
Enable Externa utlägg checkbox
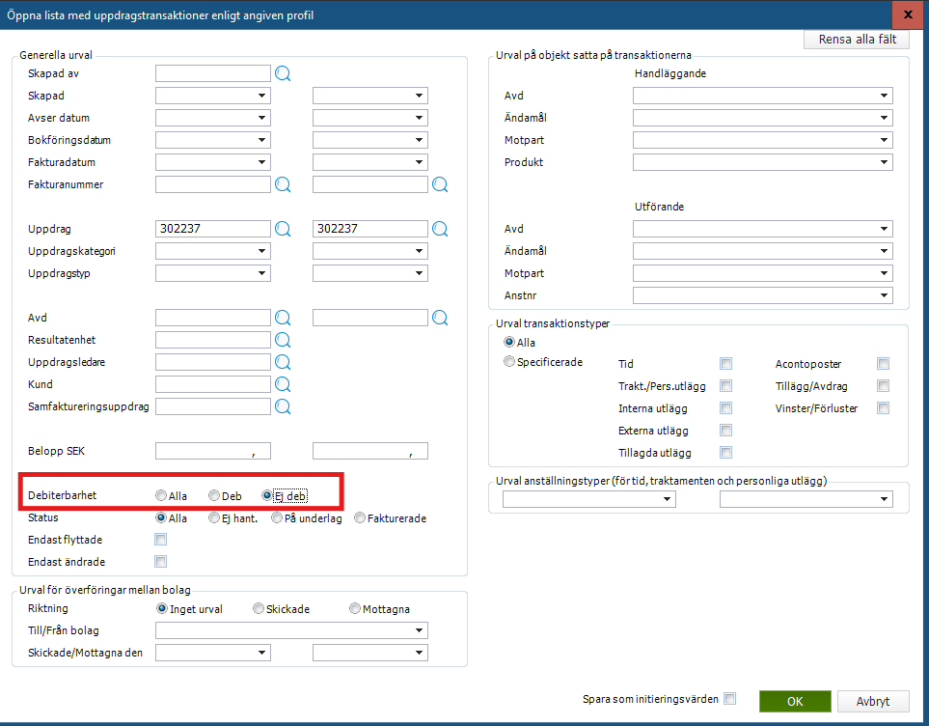725,430
